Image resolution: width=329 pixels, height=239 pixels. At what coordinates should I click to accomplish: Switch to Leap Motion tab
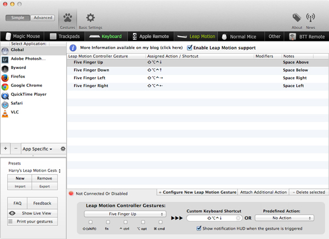click(196, 36)
